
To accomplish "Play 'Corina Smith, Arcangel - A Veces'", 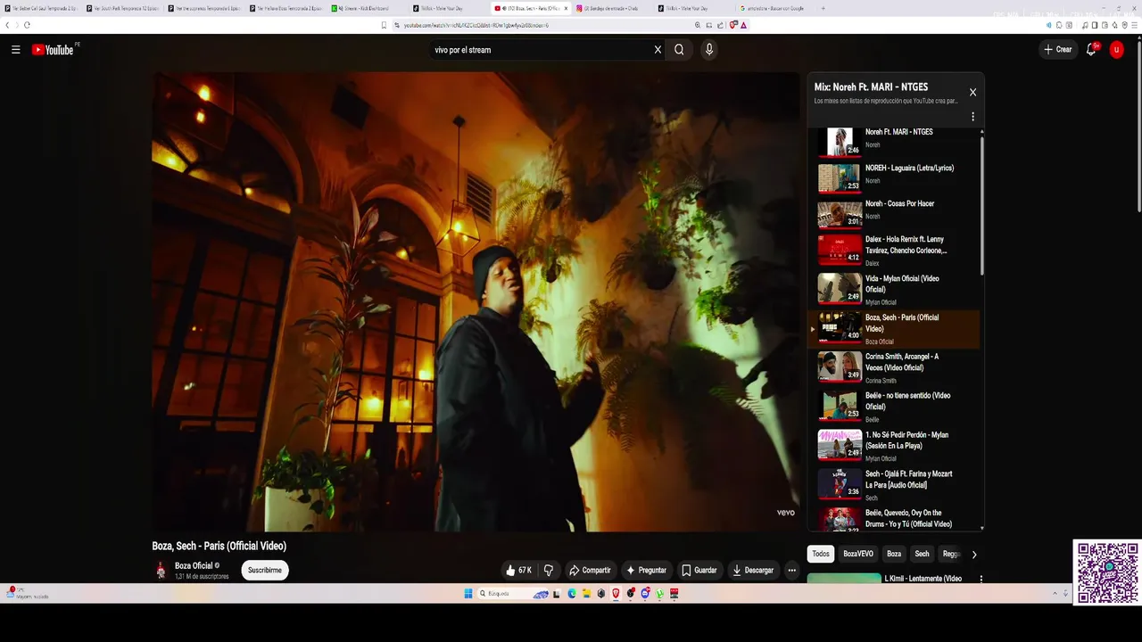I will pos(892,367).
